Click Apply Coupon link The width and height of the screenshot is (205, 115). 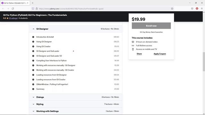point(160,54)
